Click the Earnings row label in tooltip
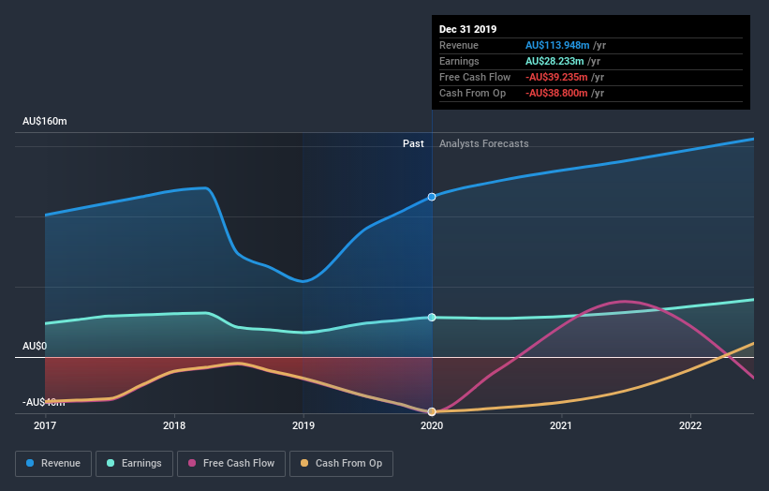 [459, 61]
